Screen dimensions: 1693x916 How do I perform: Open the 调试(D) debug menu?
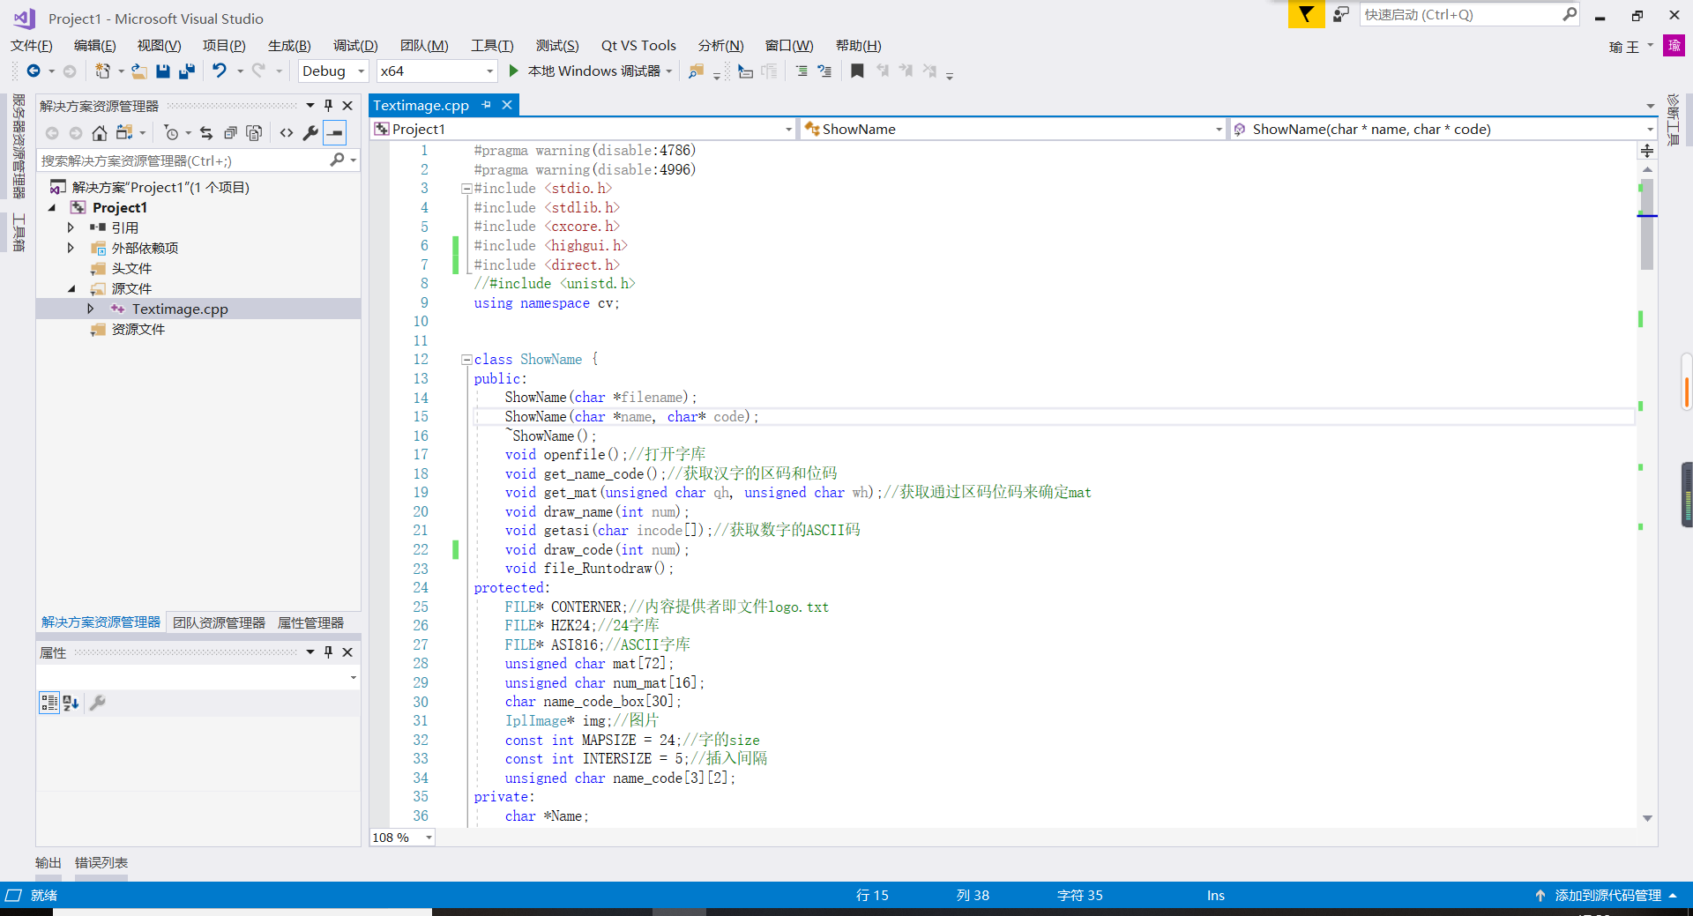tap(355, 46)
